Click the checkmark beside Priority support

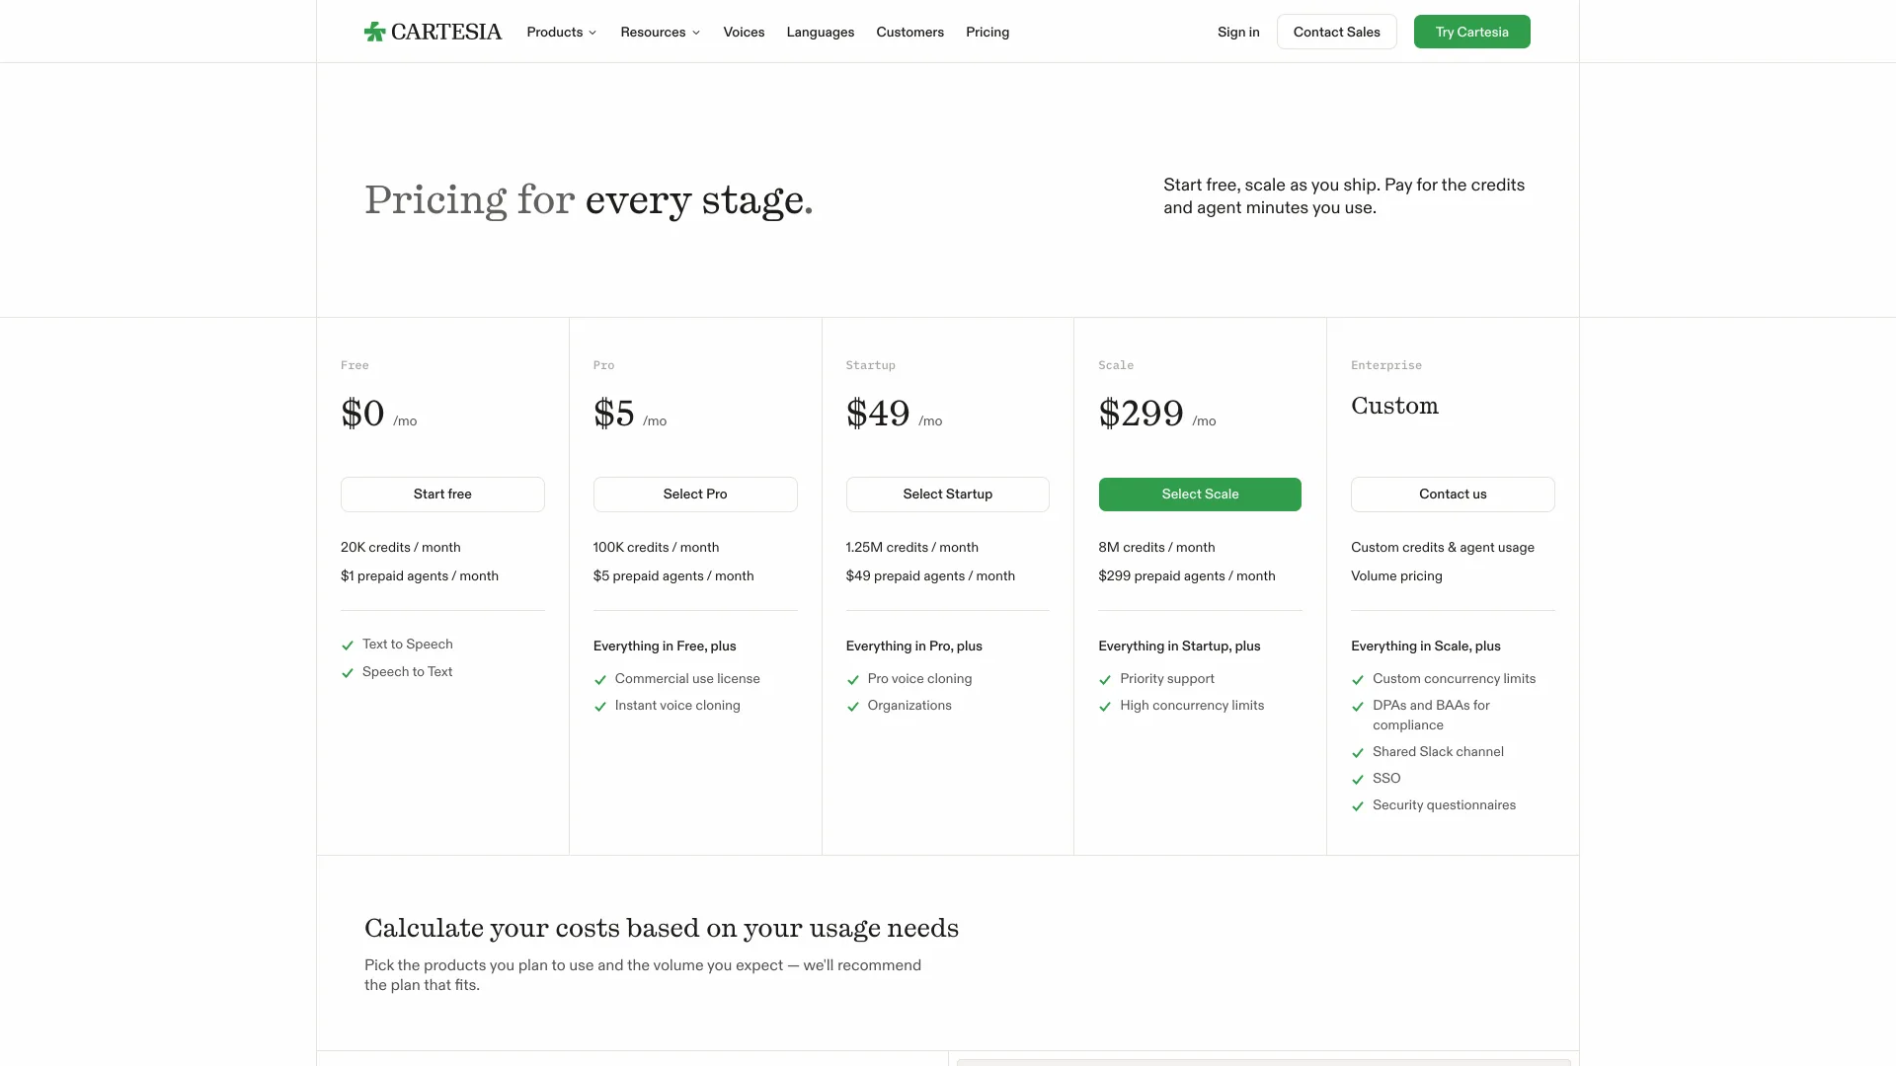tap(1105, 680)
